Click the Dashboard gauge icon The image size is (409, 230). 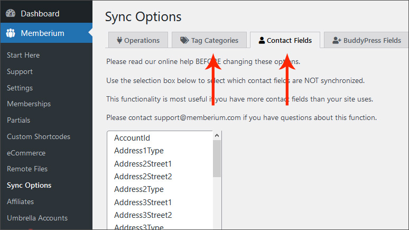point(11,13)
